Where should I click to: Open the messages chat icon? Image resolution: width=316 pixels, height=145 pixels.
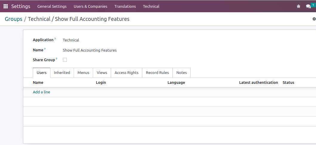coord(308,6)
